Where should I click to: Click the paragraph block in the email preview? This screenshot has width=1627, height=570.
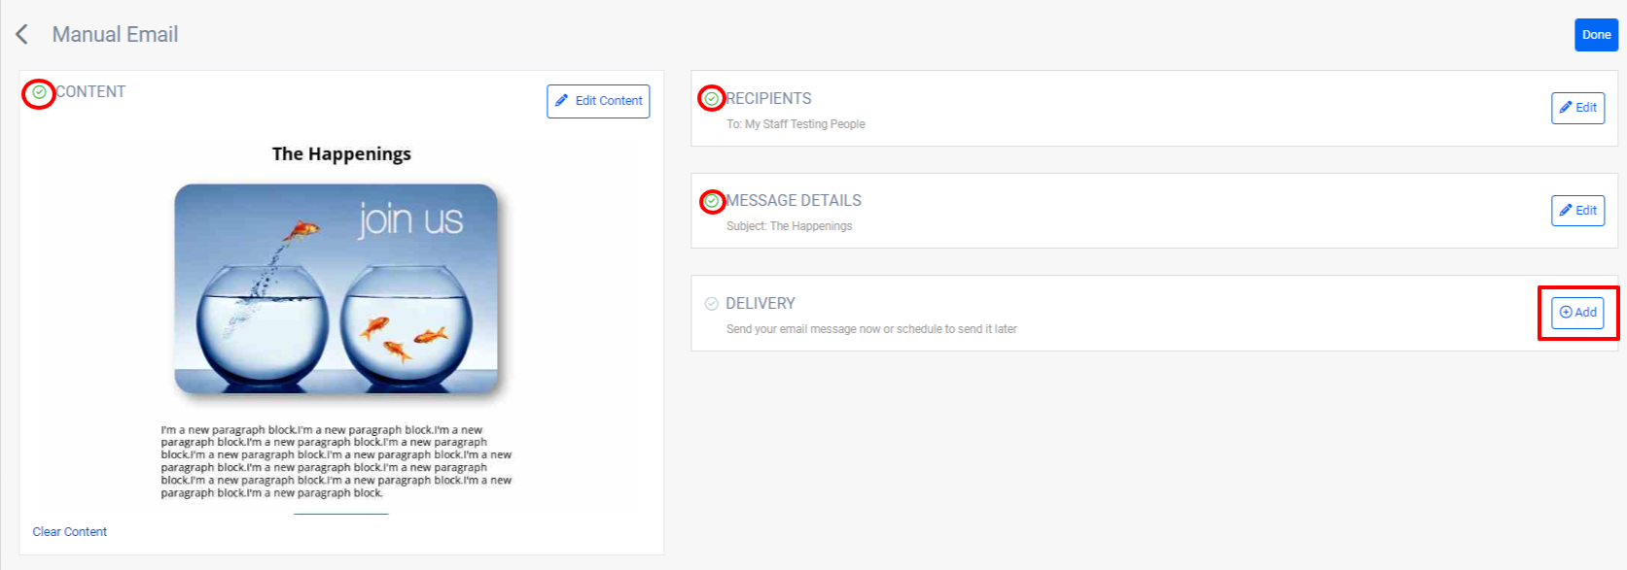coord(336,461)
